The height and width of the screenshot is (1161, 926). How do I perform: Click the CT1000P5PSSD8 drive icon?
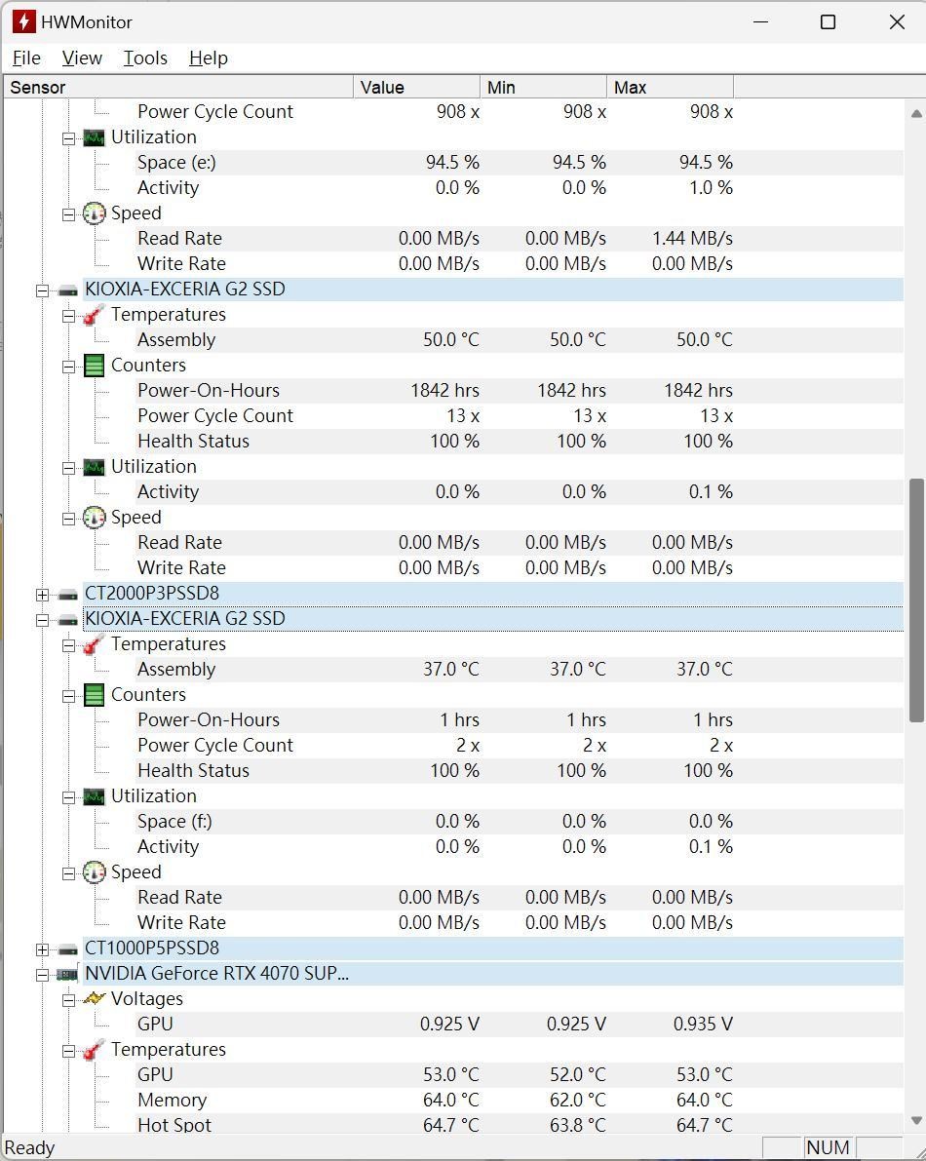(67, 948)
